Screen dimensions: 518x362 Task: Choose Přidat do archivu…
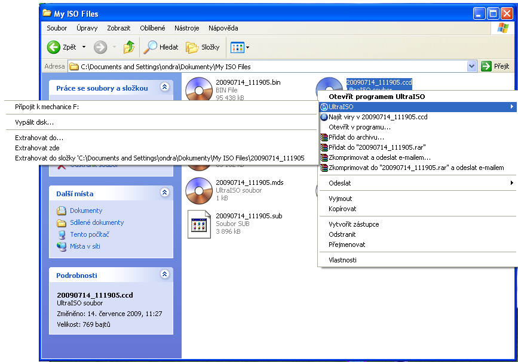tap(418, 138)
